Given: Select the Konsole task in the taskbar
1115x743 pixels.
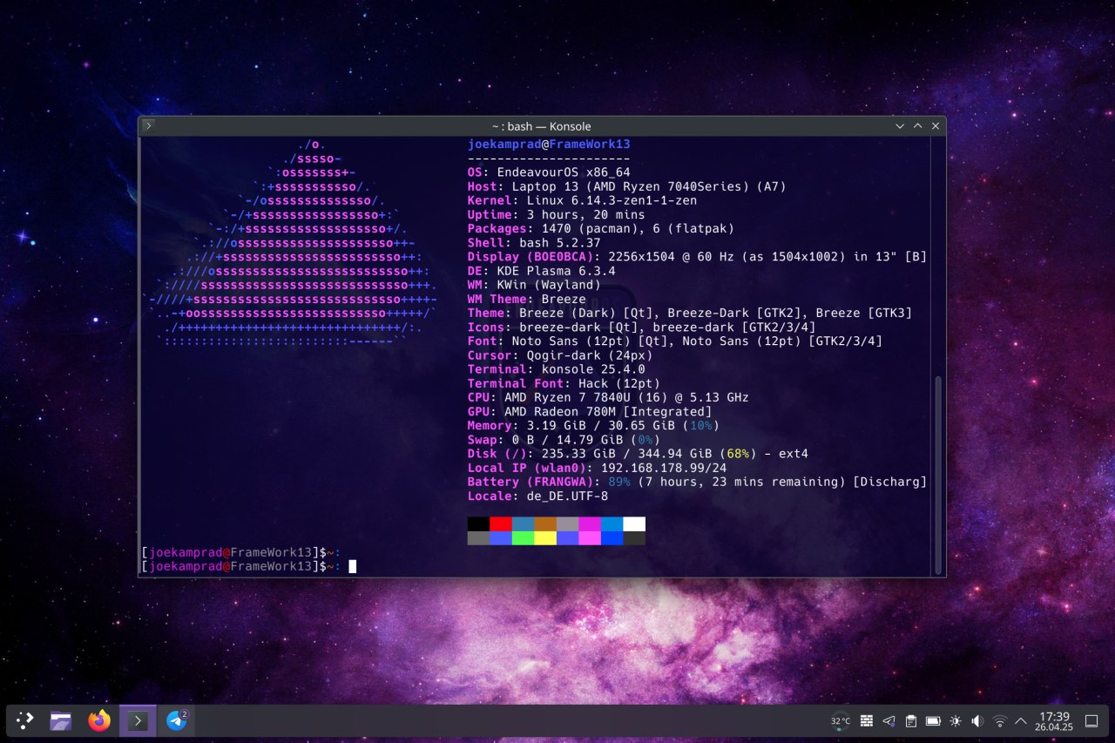Looking at the screenshot, I should pyautogui.click(x=138, y=720).
